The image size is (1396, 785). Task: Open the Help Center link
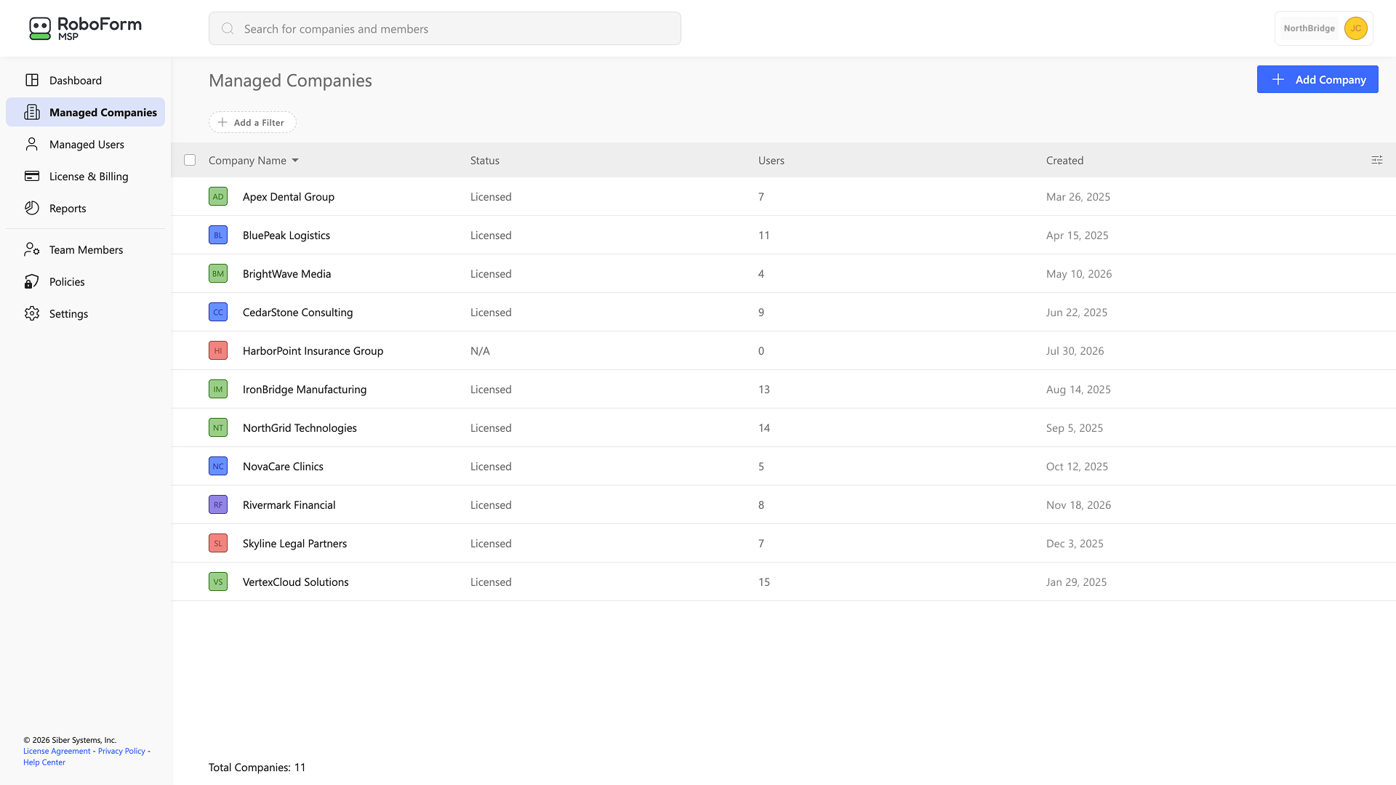point(44,762)
